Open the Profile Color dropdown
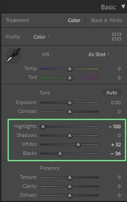This screenshot has width=127, height=202. [42, 37]
